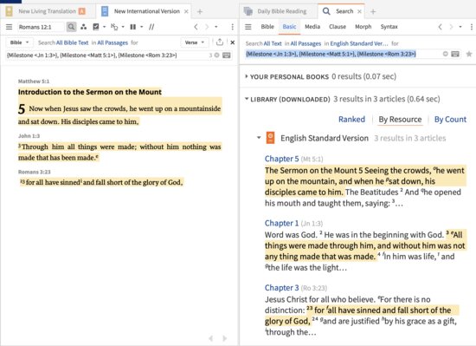Open the Search panel hamburger menu
This screenshot has height=346, width=476.
click(x=248, y=27)
